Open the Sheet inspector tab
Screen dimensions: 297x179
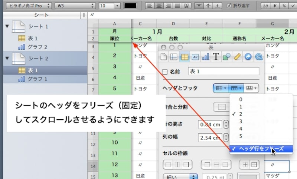point(174,56)
